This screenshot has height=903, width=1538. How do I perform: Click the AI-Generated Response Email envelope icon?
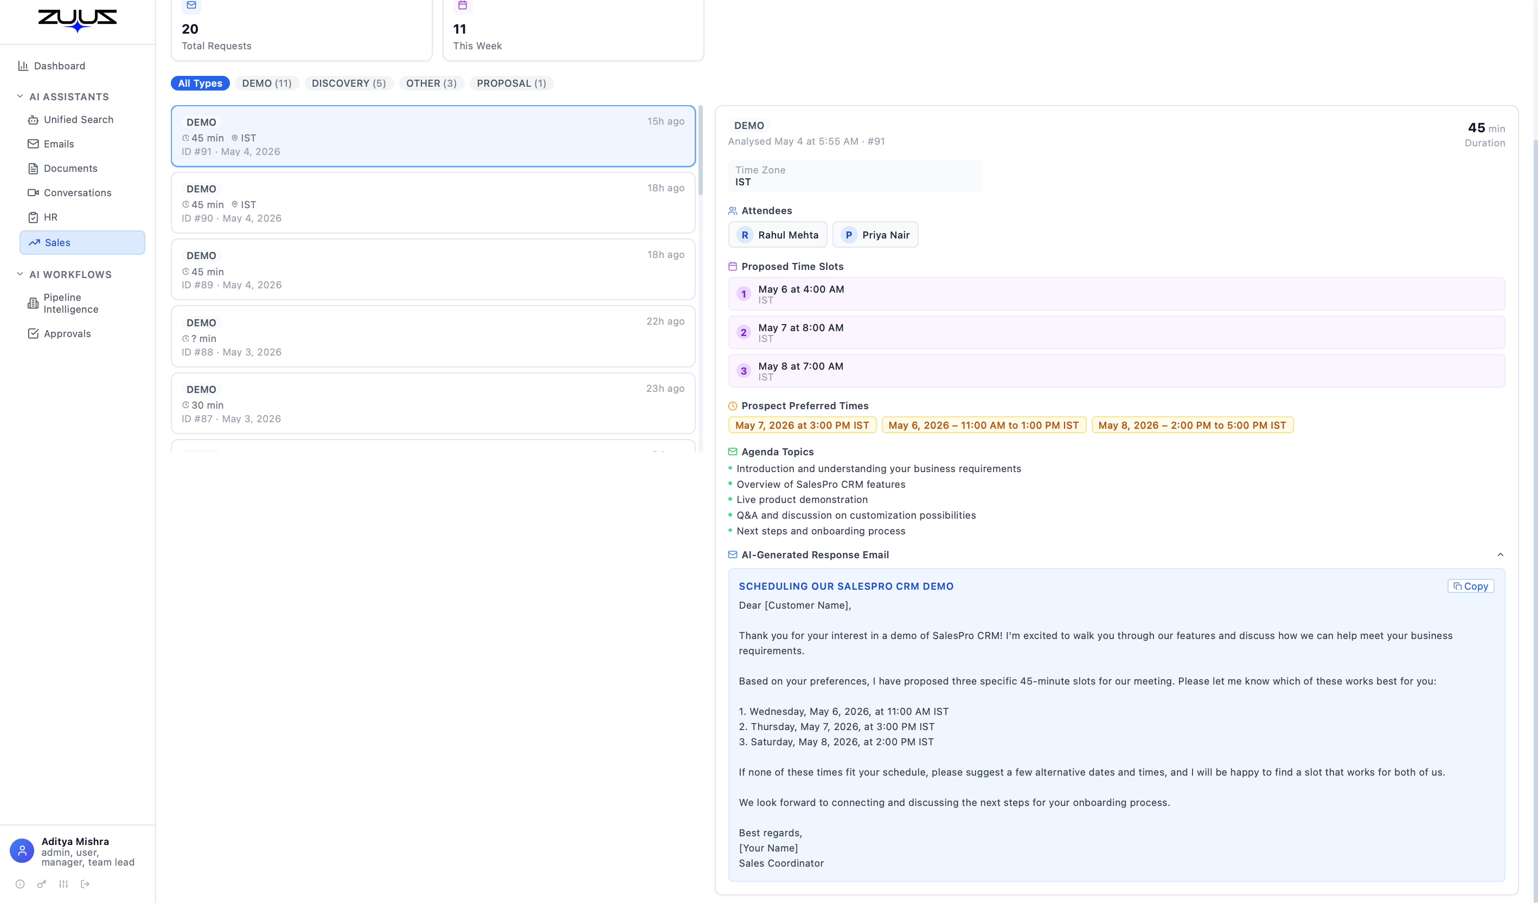click(732, 554)
